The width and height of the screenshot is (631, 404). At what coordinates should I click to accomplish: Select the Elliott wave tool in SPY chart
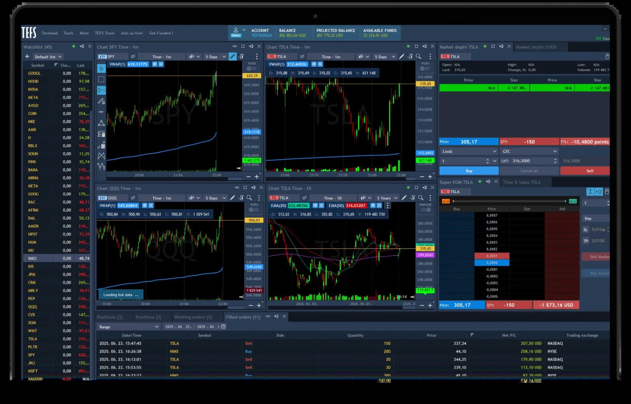click(x=101, y=166)
